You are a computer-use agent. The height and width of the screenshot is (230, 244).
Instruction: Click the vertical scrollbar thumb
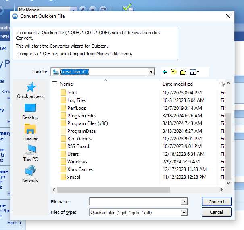(228, 146)
